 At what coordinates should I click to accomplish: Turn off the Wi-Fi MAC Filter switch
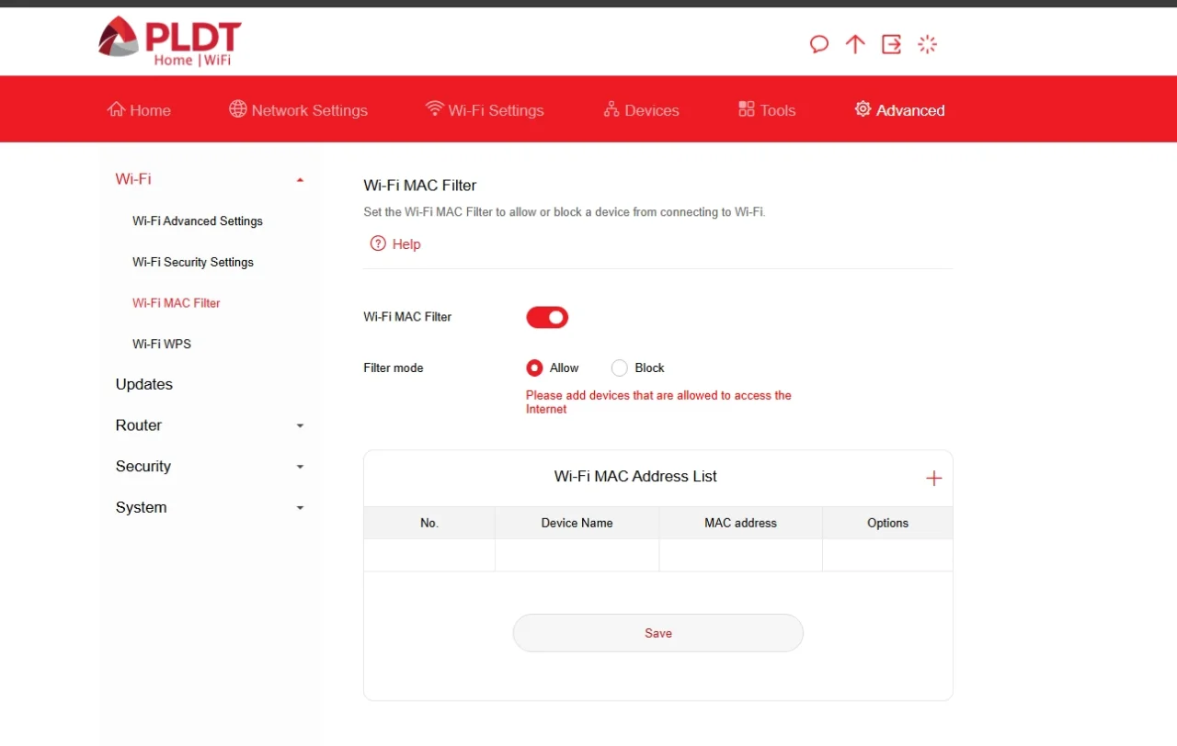tap(547, 317)
